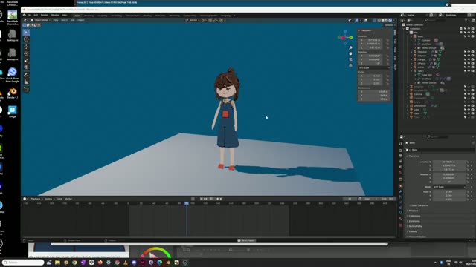The image size is (476, 267).
Task: Switch to the Layout workspace tab
Action: pos(77,16)
